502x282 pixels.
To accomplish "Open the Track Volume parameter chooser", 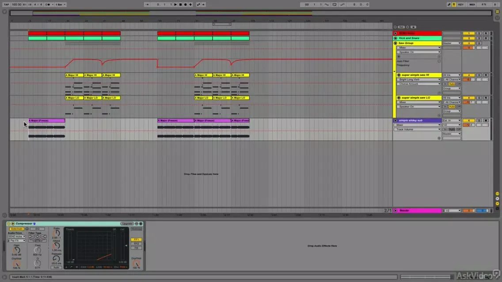I will (417, 129).
